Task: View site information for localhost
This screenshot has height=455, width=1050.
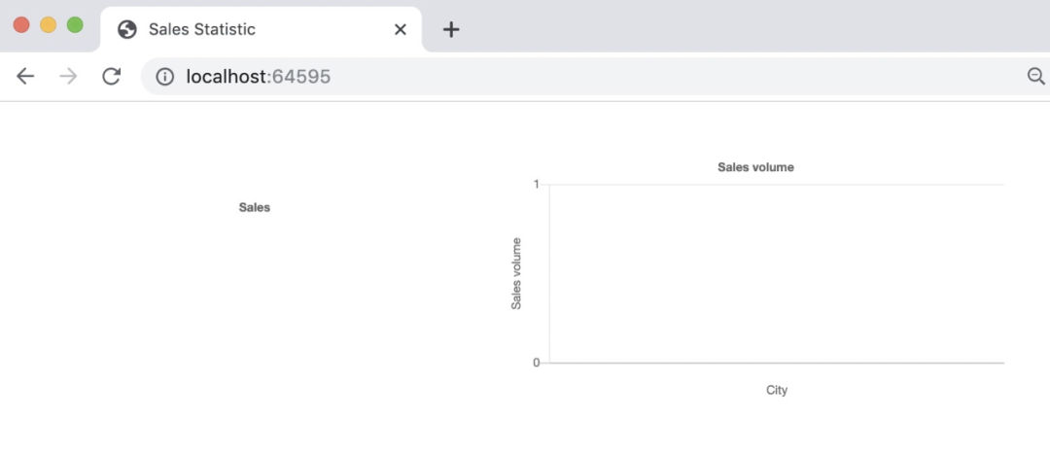Action: 164,77
